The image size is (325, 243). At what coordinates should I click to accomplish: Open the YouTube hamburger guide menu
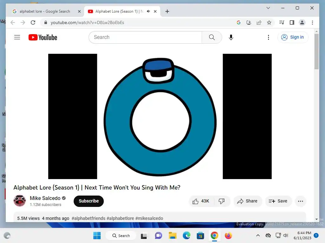[x=17, y=37]
